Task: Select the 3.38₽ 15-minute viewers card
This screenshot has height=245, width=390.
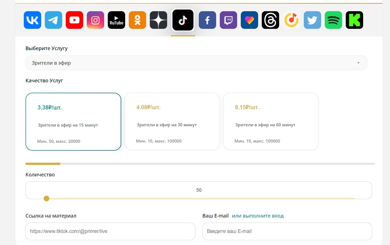Action: click(x=73, y=122)
